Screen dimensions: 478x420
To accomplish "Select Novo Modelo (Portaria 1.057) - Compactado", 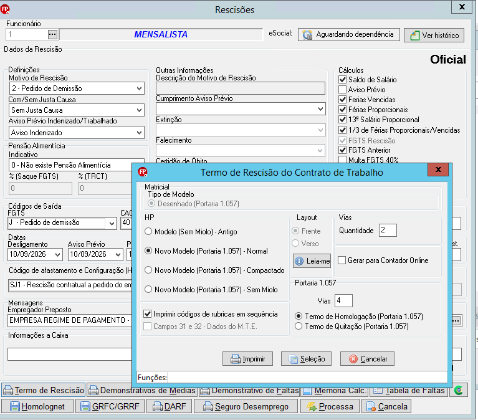I will [x=148, y=270].
